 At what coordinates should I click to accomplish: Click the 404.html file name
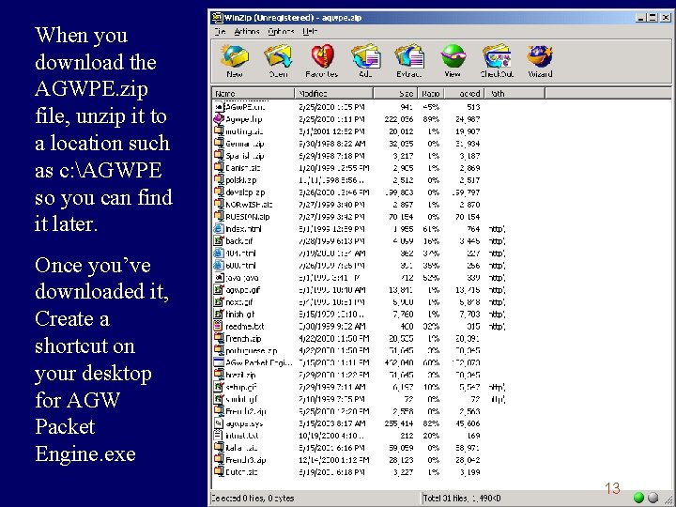click(240, 253)
